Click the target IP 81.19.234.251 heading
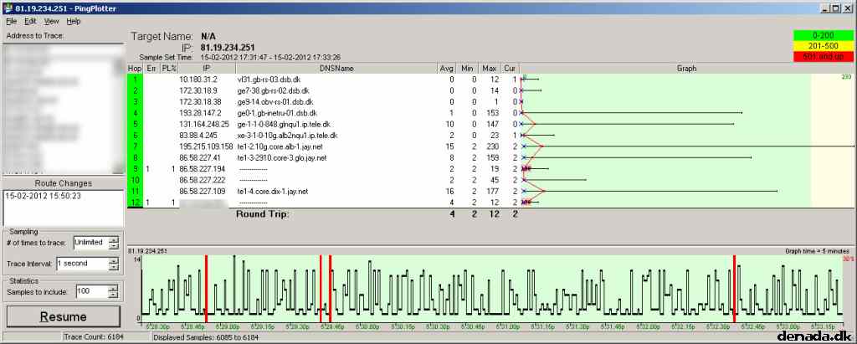This screenshot has height=344, width=857. tap(228, 48)
